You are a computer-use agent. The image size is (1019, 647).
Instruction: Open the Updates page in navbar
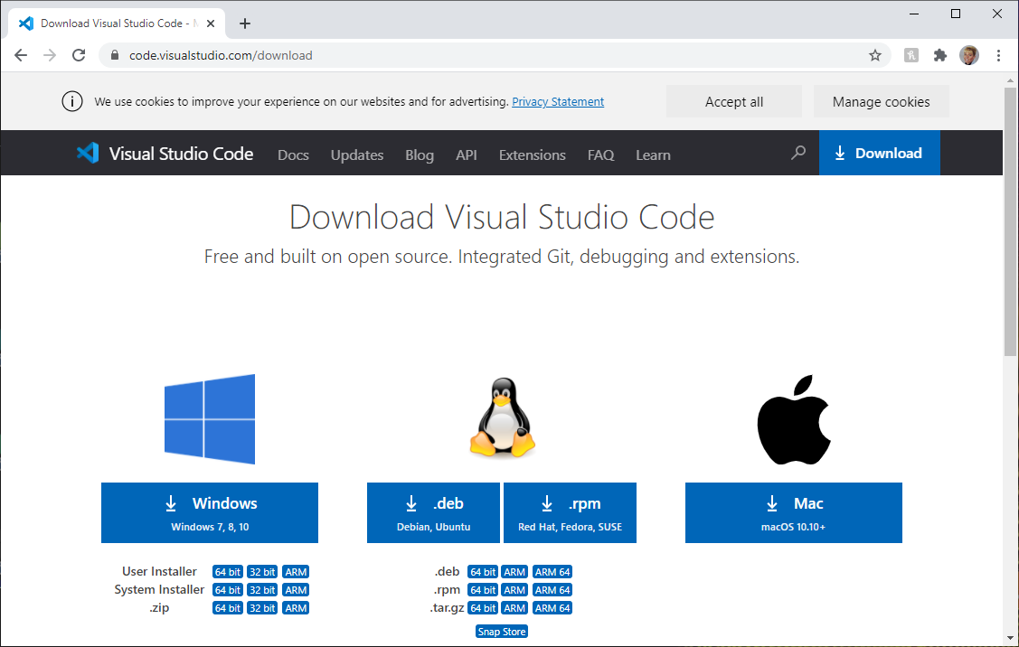coord(356,155)
